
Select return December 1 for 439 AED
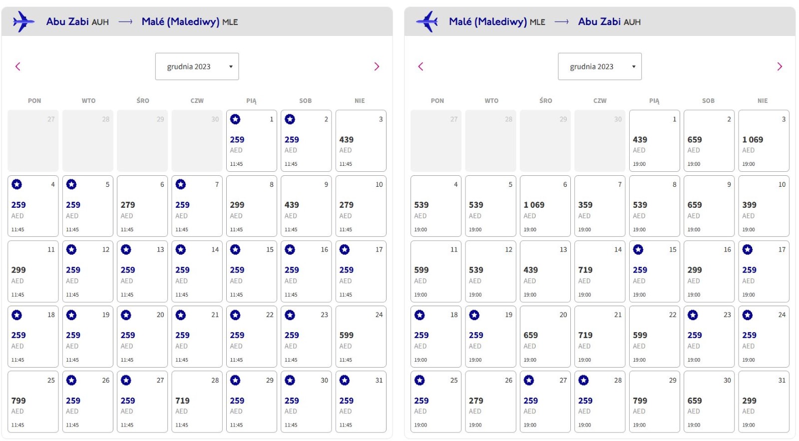(655, 141)
